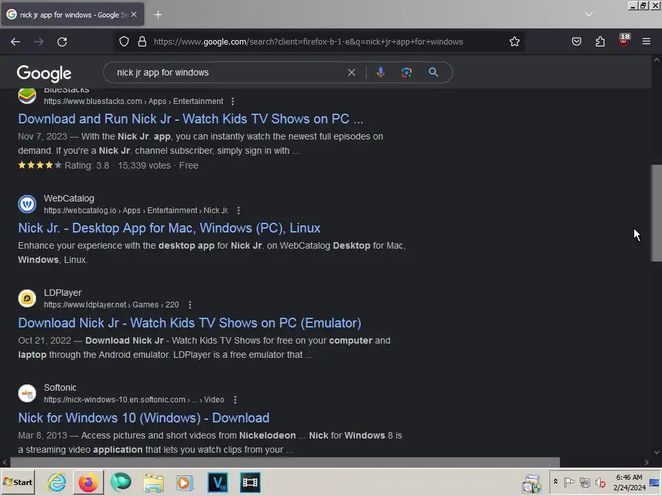662x496 pixels.
Task: Open Download and Run Nick Jr link
Action: (x=191, y=119)
